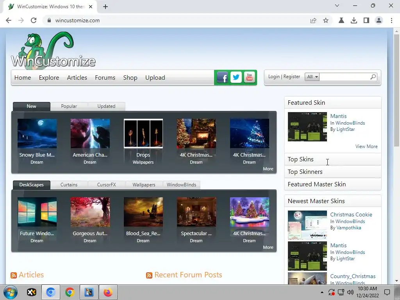
Task: Click the page vertical scrollbar thumb
Action: (396, 89)
